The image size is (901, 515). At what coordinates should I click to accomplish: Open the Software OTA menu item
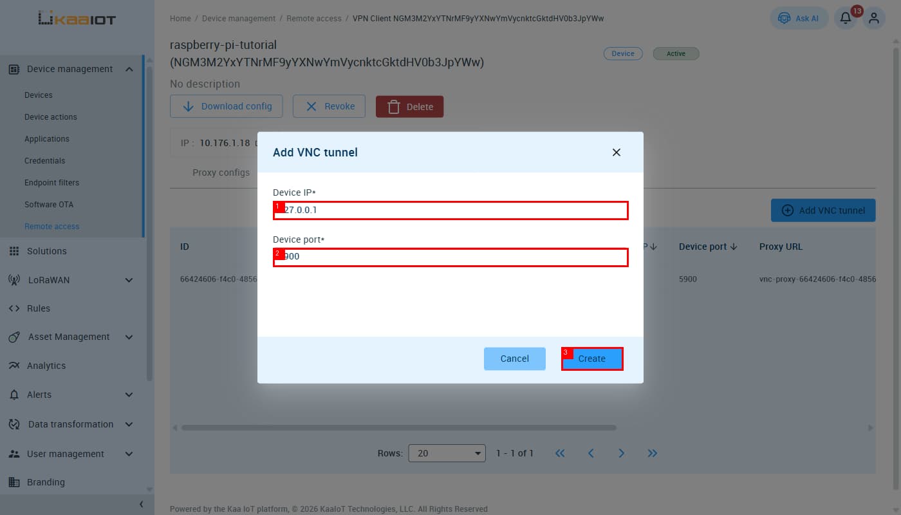49,205
